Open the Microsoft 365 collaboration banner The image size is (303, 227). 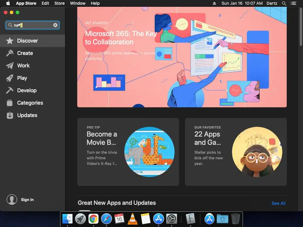pyautogui.click(x=182, y=57)
